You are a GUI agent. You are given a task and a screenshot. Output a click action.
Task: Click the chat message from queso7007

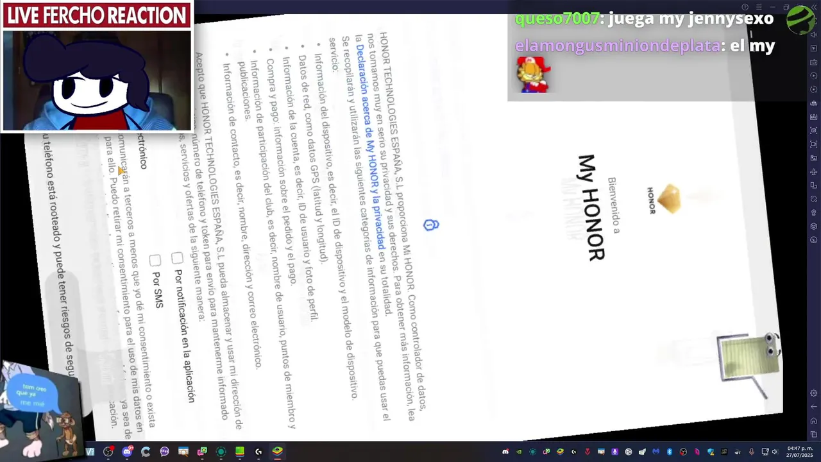(x=644, y=19)
